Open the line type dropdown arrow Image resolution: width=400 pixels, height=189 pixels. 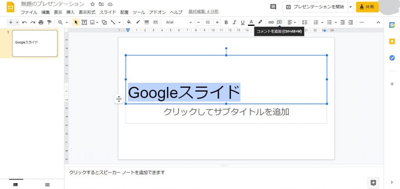120,22
